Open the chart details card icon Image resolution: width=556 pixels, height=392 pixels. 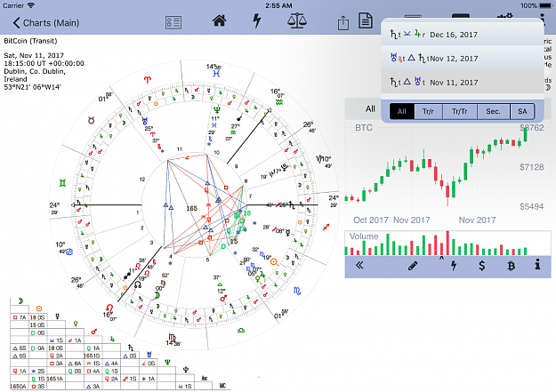coord(173,23)
